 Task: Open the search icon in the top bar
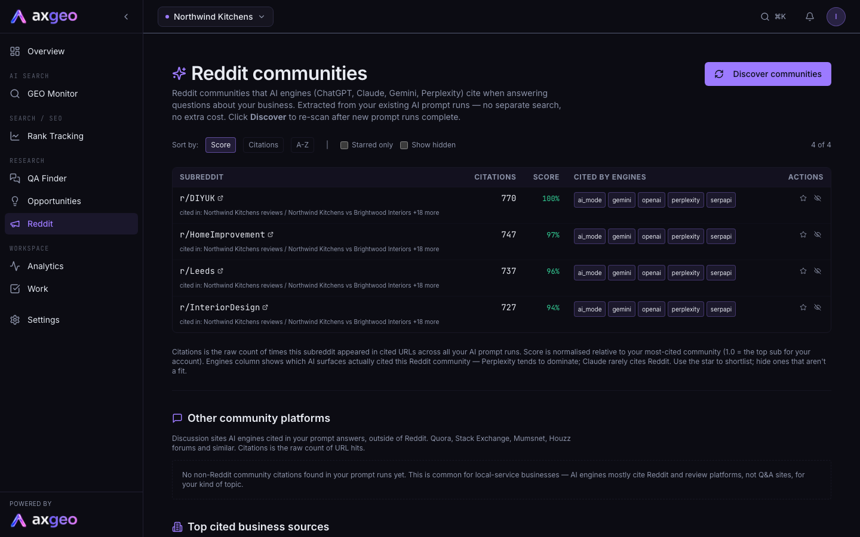pyautogui.click(x=765, y=17)
